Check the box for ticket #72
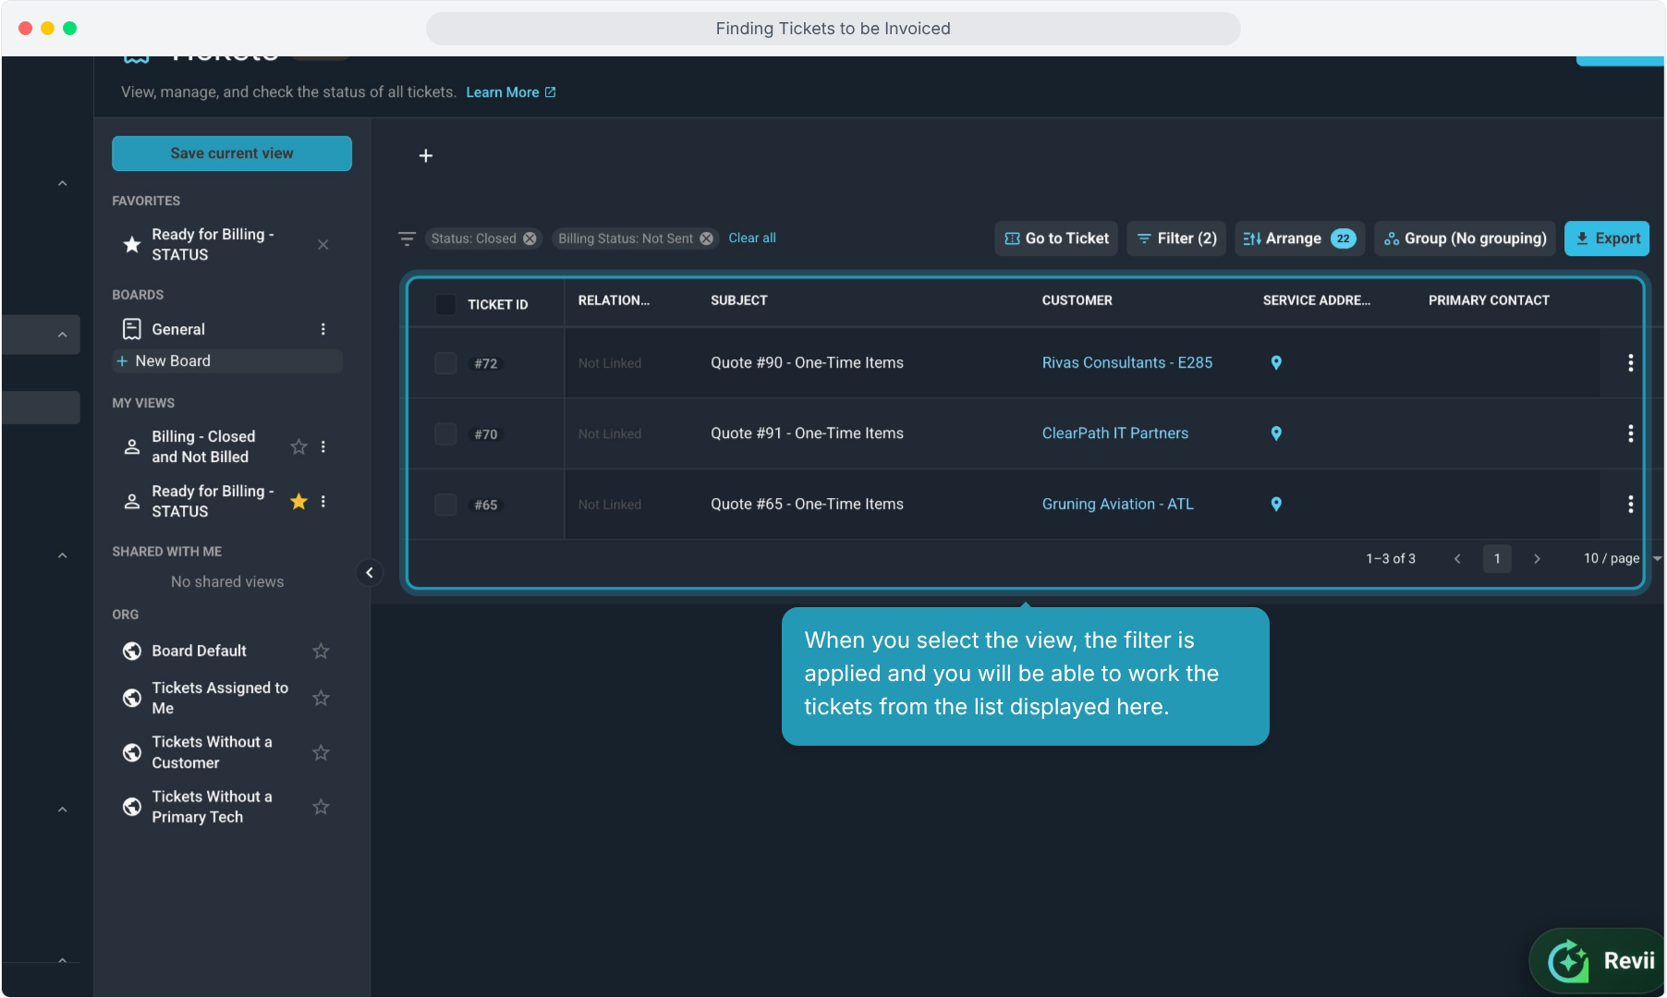The height and width of the screenshot is (998, 1667). 445,363
